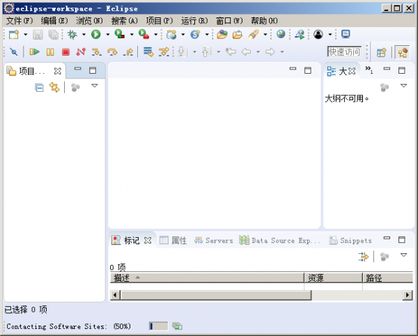Click the Quick Access search field
Image resolution: width=418 pixels, height=336 pixels.
[344, 51]
